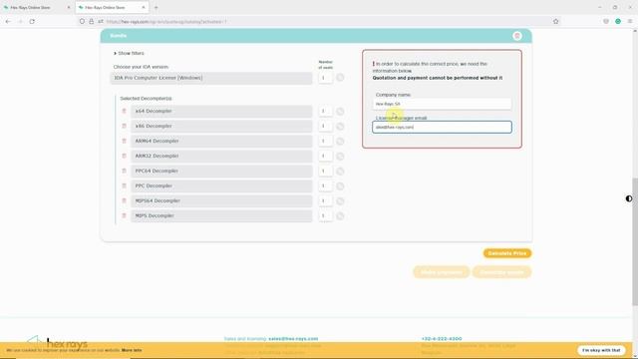This screenshot has height=359, width=638.
Task: Click round icon beside PPC Decompiler seats
Action: (x=340, y=186)
